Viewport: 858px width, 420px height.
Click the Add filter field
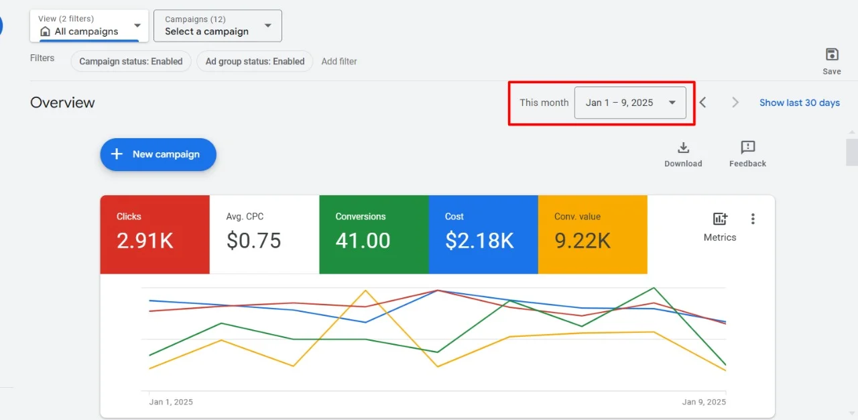[x=339, y=61]
